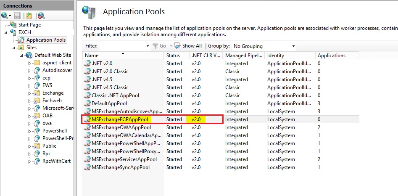
Task: Select Start Page in the tree
Action: coord(29,25)
